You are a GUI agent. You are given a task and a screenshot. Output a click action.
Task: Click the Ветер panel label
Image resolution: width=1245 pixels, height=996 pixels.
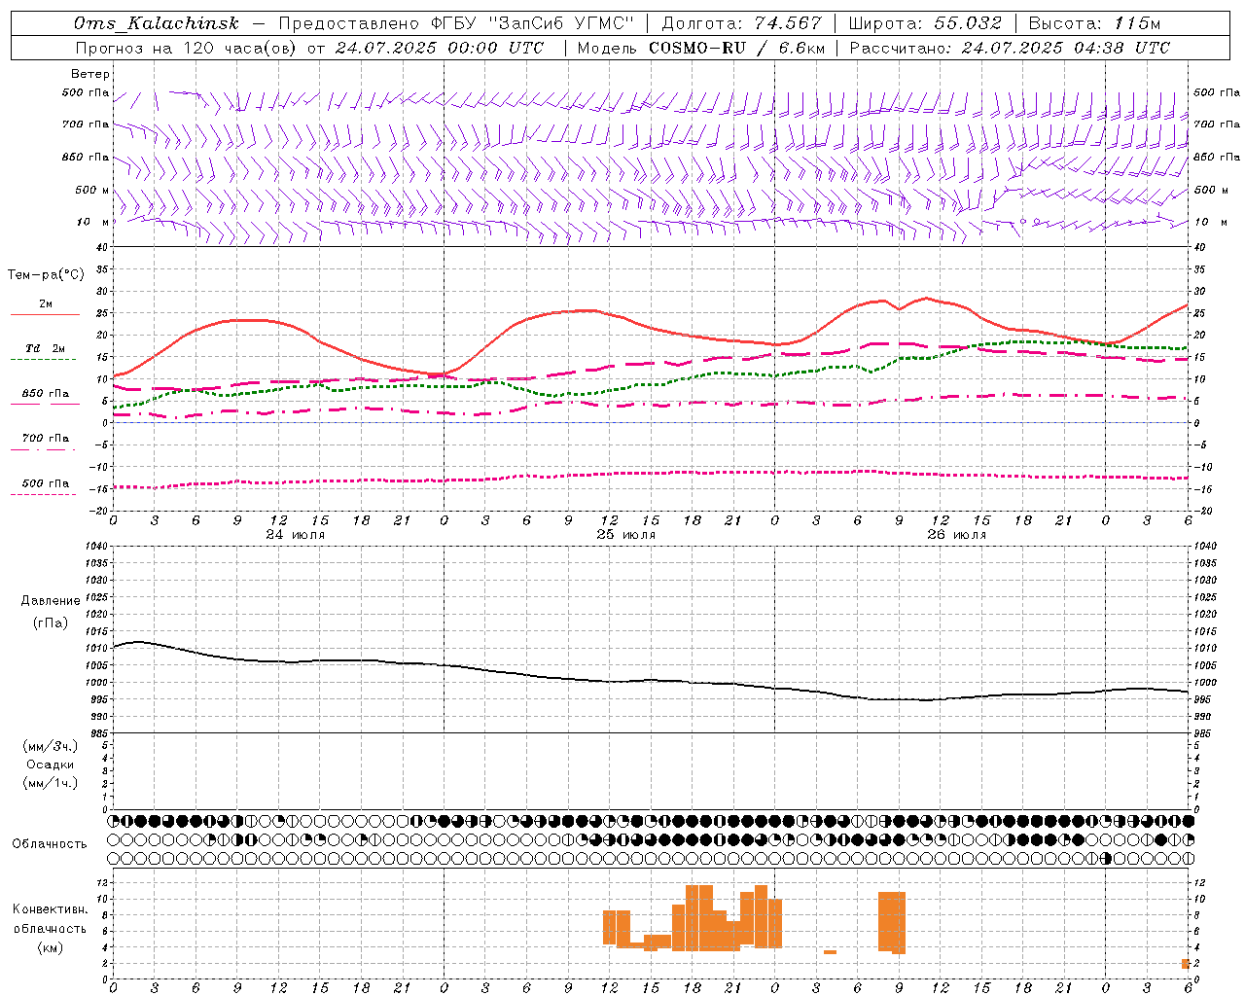(90, 74)
